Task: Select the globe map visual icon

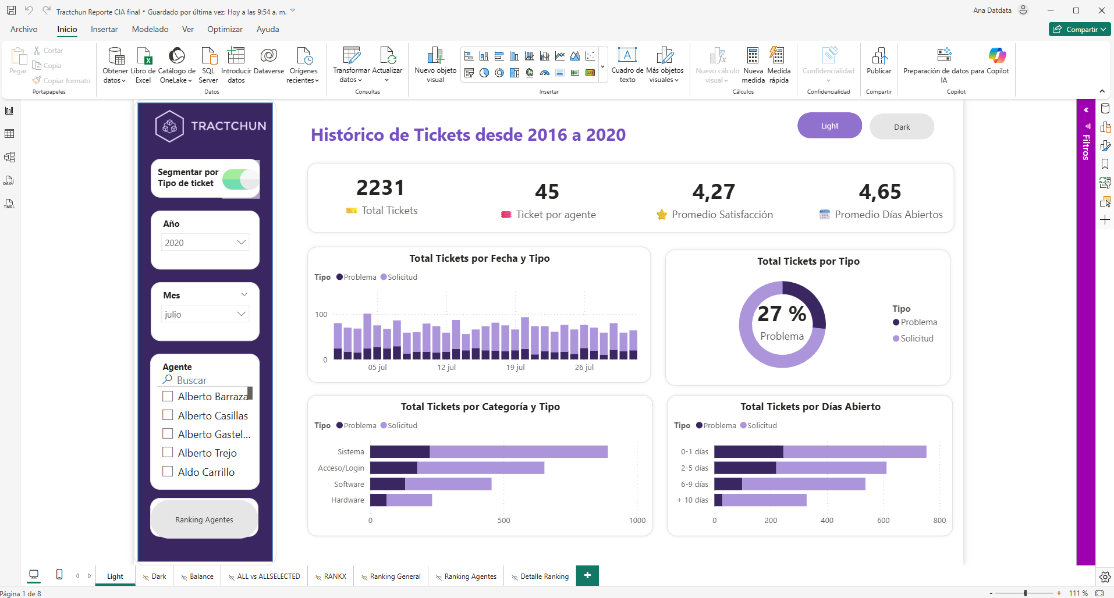Action: (x=530, y=73)
